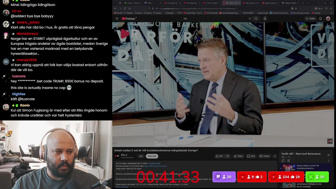Subscribe to the Riks channel
The image size is (336, 189).
[152, 156]
